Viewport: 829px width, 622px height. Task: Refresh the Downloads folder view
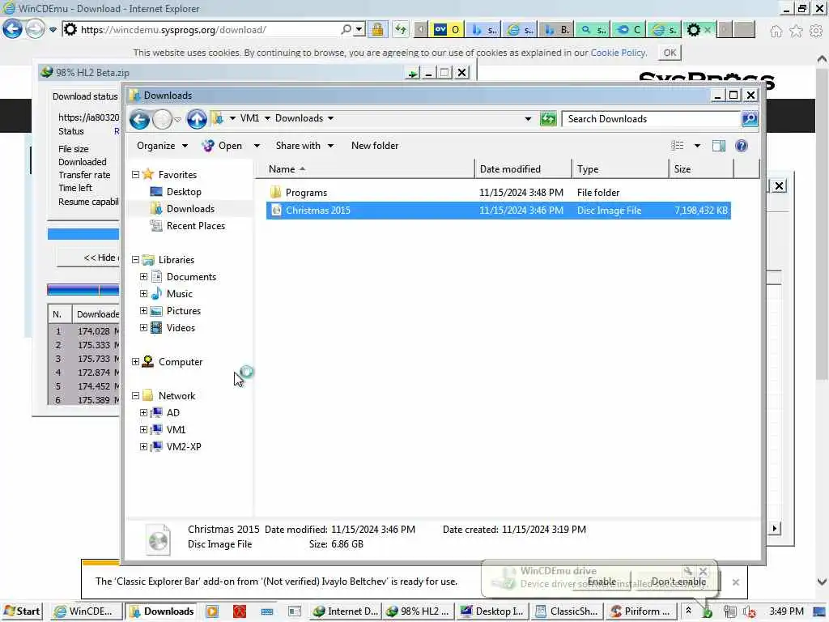(x=548, y=119)
